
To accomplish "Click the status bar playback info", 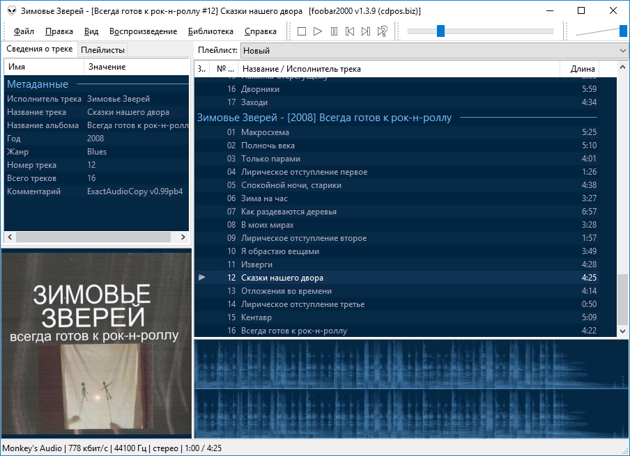I will [x=112, y=448].
